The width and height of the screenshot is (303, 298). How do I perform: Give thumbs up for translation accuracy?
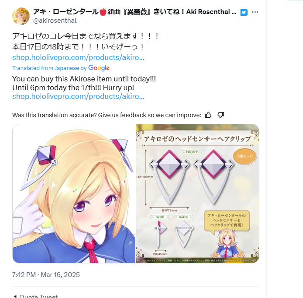coord(208,115)
